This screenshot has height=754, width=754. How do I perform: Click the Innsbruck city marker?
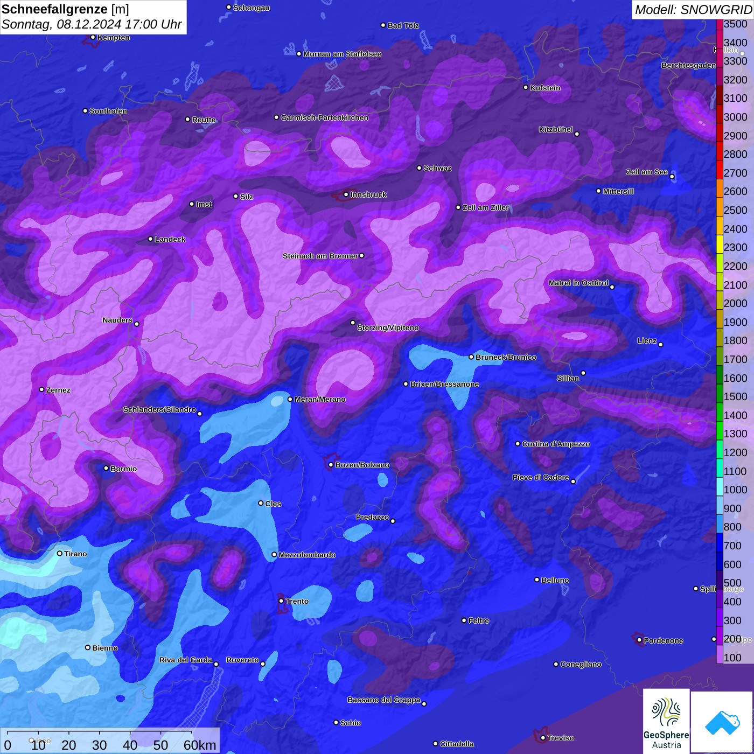tap(346, 194)
